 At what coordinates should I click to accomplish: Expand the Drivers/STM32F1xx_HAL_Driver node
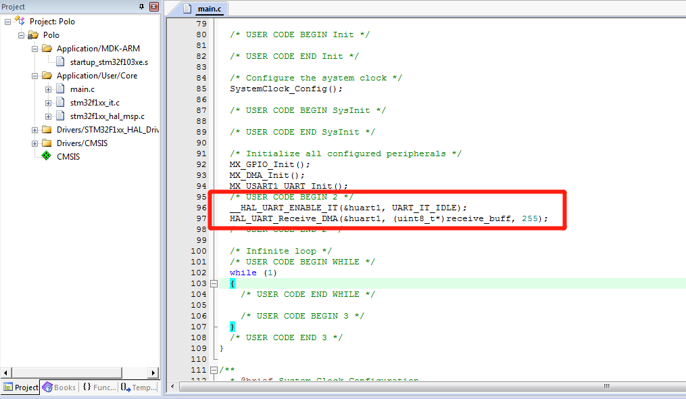point(35,129)
